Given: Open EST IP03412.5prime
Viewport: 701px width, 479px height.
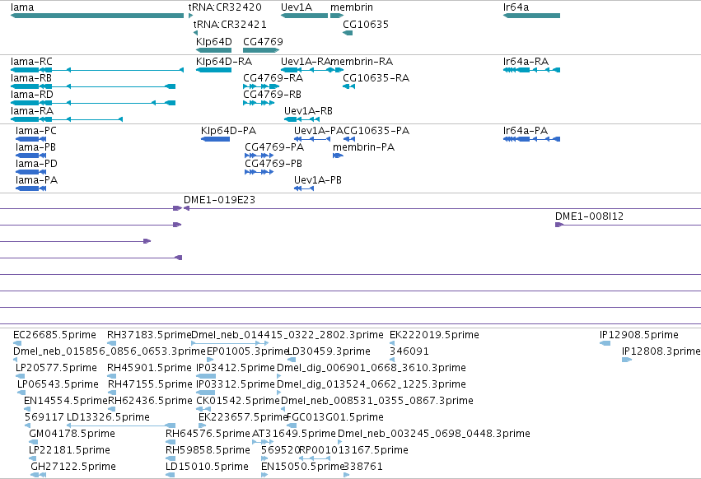Looking at the screenshot, I should pyautogui.click(x=235, y=368).
